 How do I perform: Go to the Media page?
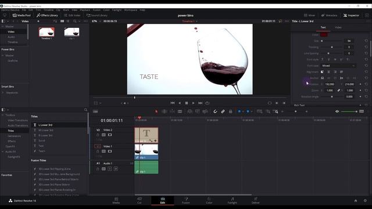pos(116,200)
